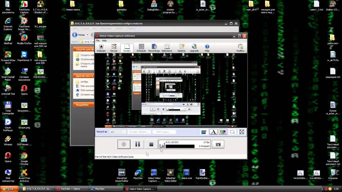Click the Record button
The height and width of the screenshot is (192, 342).
tap(124, 144)
